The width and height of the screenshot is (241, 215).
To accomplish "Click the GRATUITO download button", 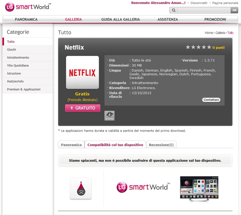I will (x=83, y=108).
